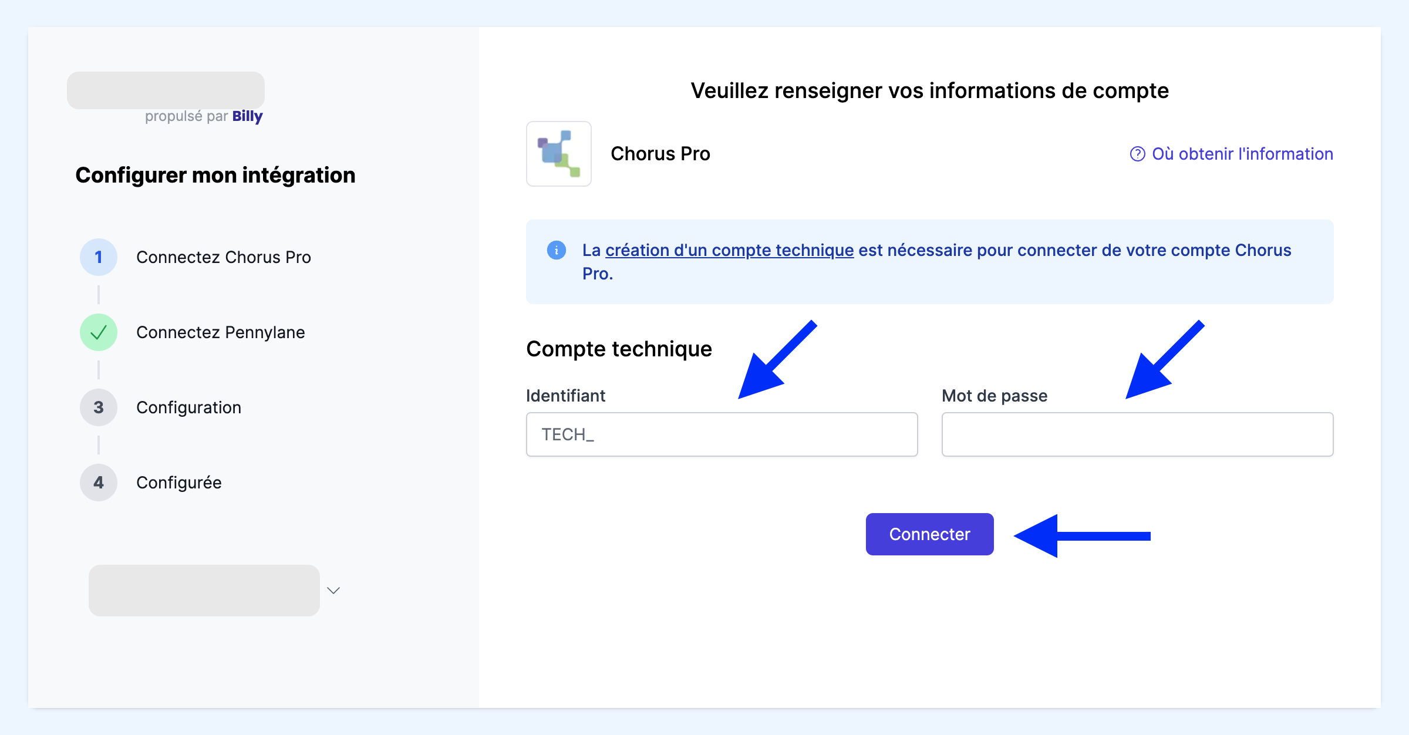
Task: Click the Connecter button
Action: (929, 534)
